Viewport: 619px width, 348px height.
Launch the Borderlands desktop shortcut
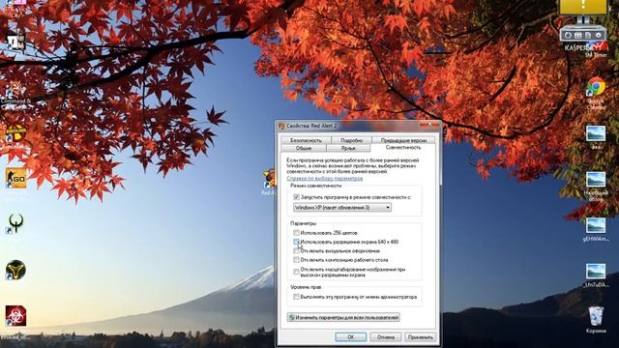[15, 134]
